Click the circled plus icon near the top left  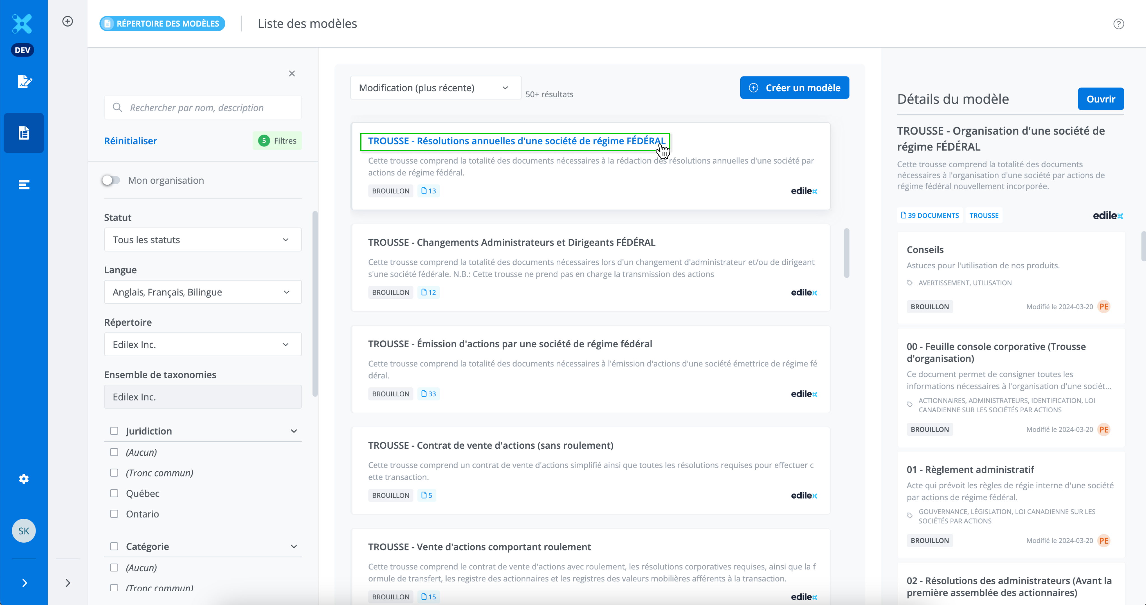click(x=68, y=21)
